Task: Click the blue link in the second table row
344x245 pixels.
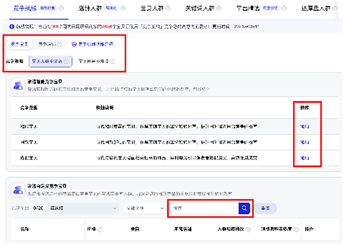Action: (305, 142)
